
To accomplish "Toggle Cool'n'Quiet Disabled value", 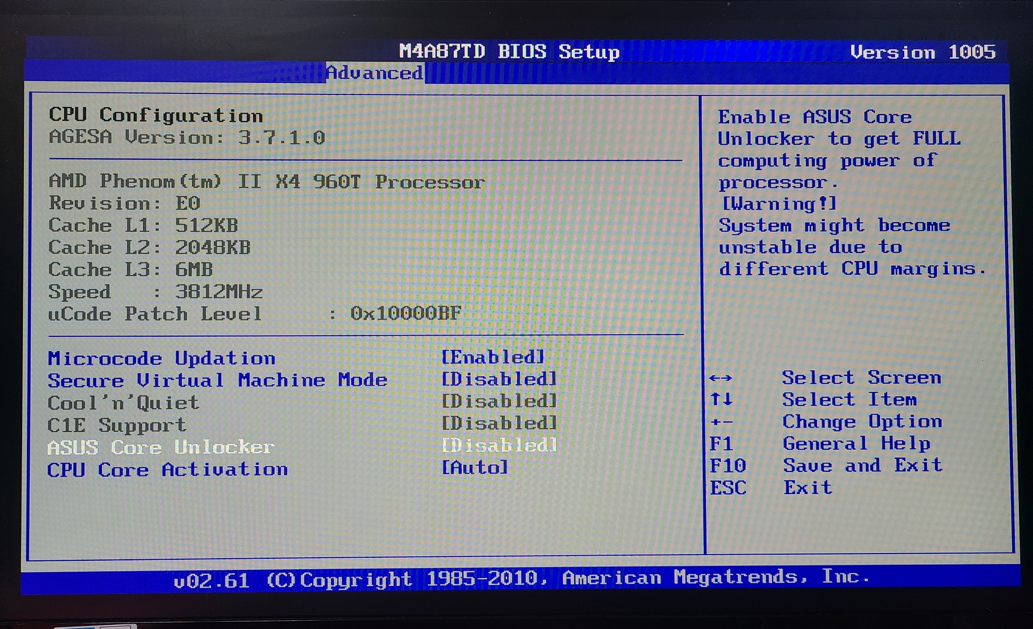I will [499, 401].
